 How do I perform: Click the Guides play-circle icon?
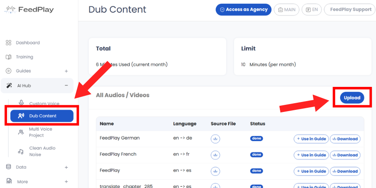(x=8, y=71)
